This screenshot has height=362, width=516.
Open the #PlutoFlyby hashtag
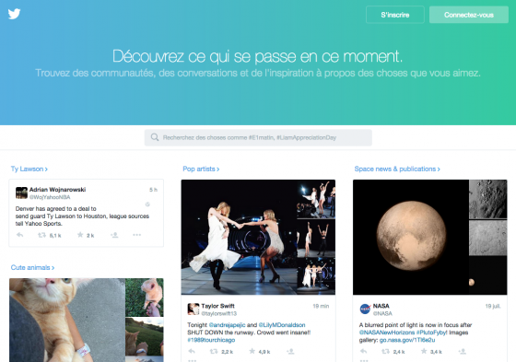[431, 333]
